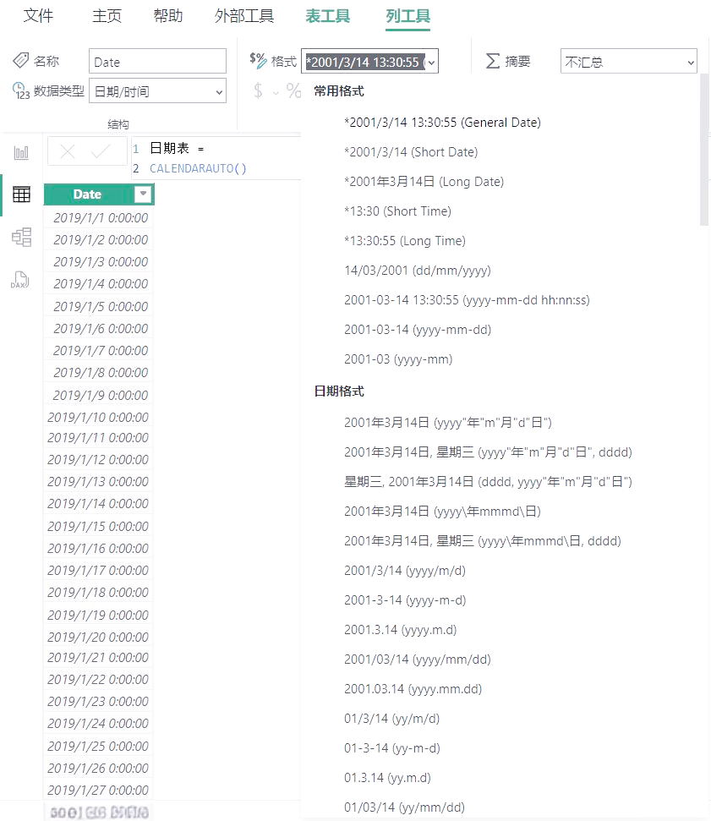Select the *13:30:55 (Long Time) format
Screen dimensions: 711x821
click(405, 241)
